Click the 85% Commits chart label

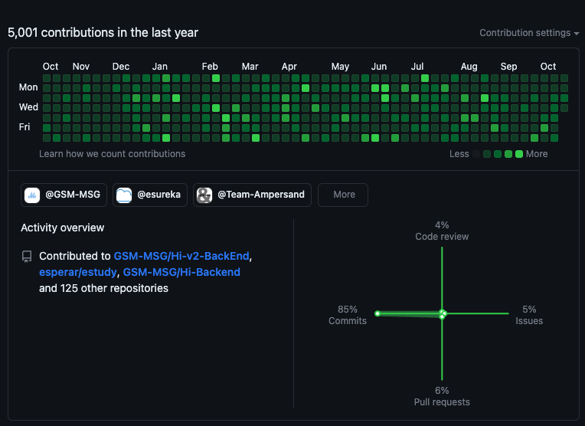(x=348, y=315)
